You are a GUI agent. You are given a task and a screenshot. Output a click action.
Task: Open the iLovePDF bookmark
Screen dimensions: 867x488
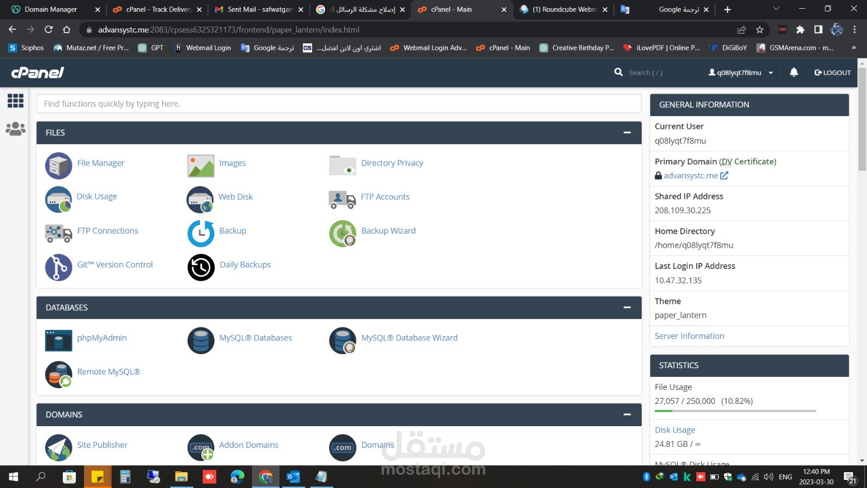coord(662,48)
